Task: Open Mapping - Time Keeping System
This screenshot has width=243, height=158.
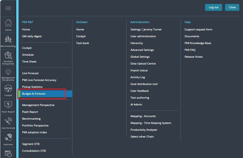Action: (151, 123)
